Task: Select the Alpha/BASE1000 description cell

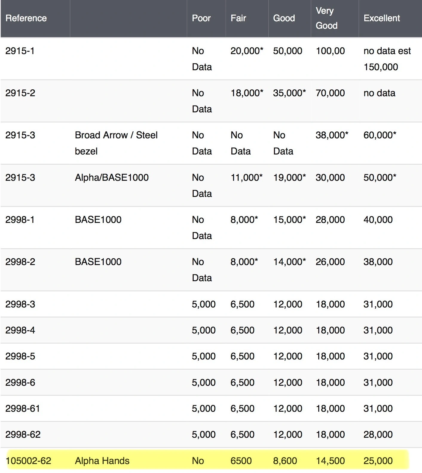Action: 111,177
